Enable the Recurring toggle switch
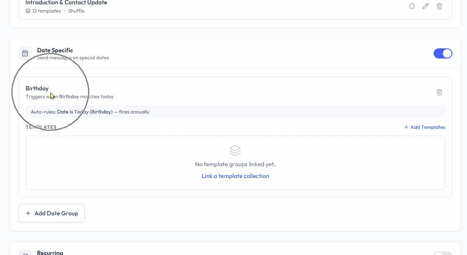This screenshot has width=467, height=255. point(443,253)
